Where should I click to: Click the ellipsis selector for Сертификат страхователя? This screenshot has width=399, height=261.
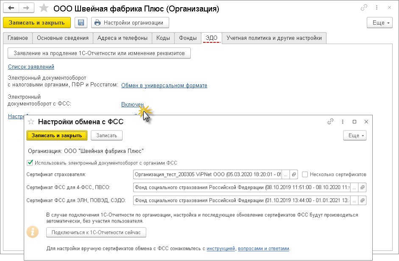(286, 175)
